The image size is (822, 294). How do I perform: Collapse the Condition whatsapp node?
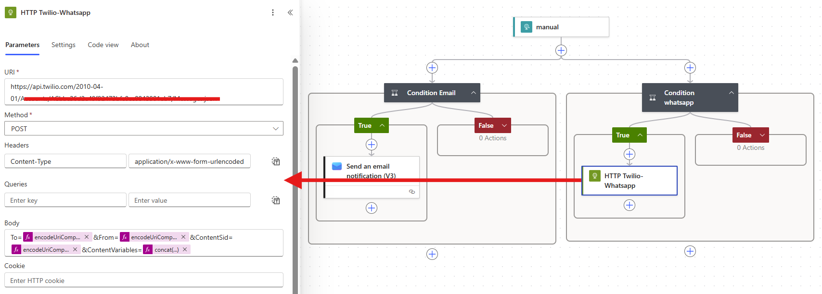pyautogui.click(x=732, y=93)
